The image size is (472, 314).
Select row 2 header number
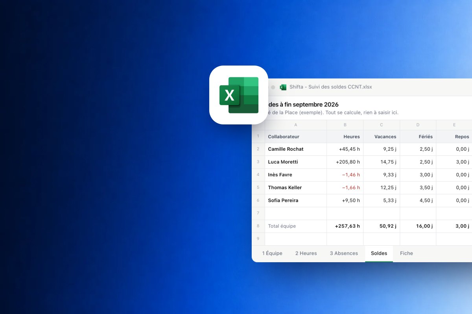coord(258,149)
